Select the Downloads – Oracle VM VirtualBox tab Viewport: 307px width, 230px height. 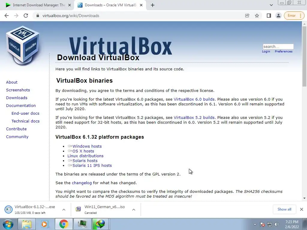110,5
